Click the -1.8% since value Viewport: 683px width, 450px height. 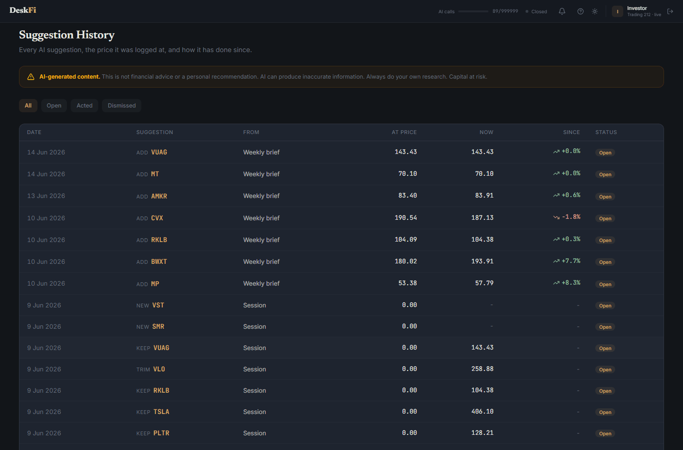(x=571, y=217)
